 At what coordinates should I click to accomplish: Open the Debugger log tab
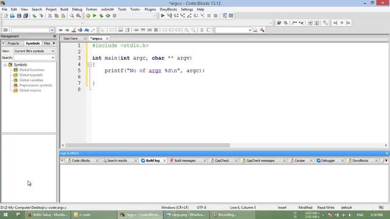328,161
